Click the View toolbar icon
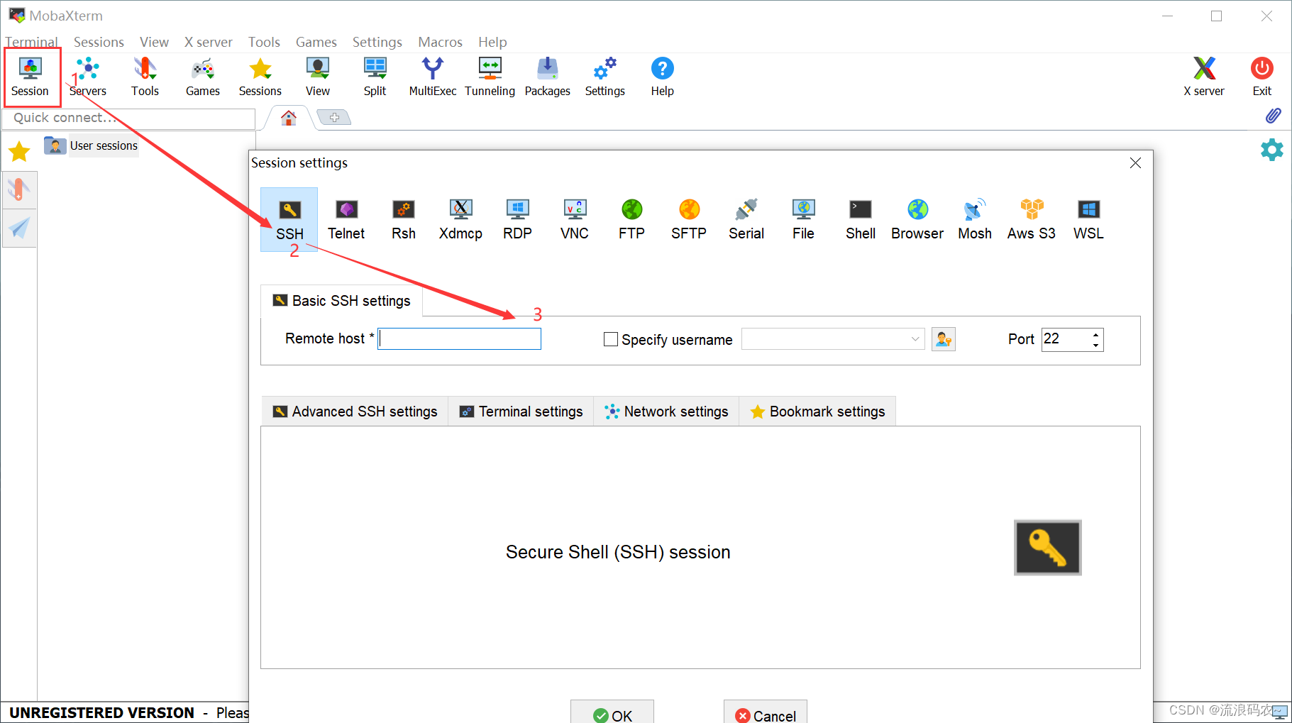Image resolution: width=1292 pixels, height=723 pixels. (318, 77)
